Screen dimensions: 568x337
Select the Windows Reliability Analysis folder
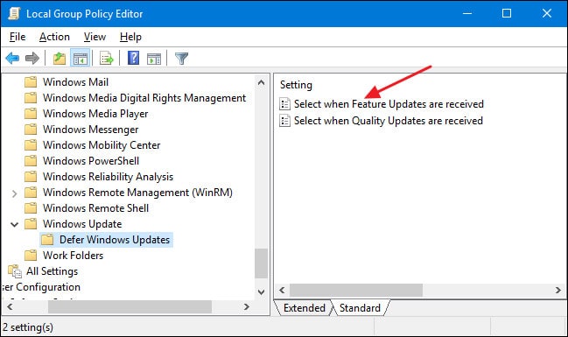click(108, 177)
